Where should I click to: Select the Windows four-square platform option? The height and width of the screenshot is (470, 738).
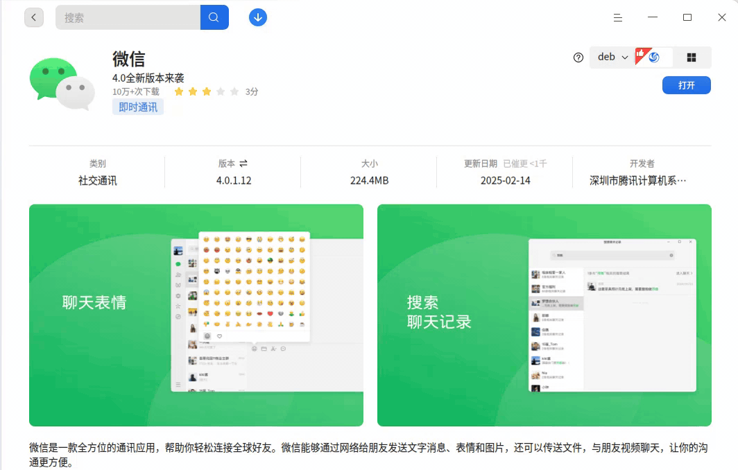point(692,58)
